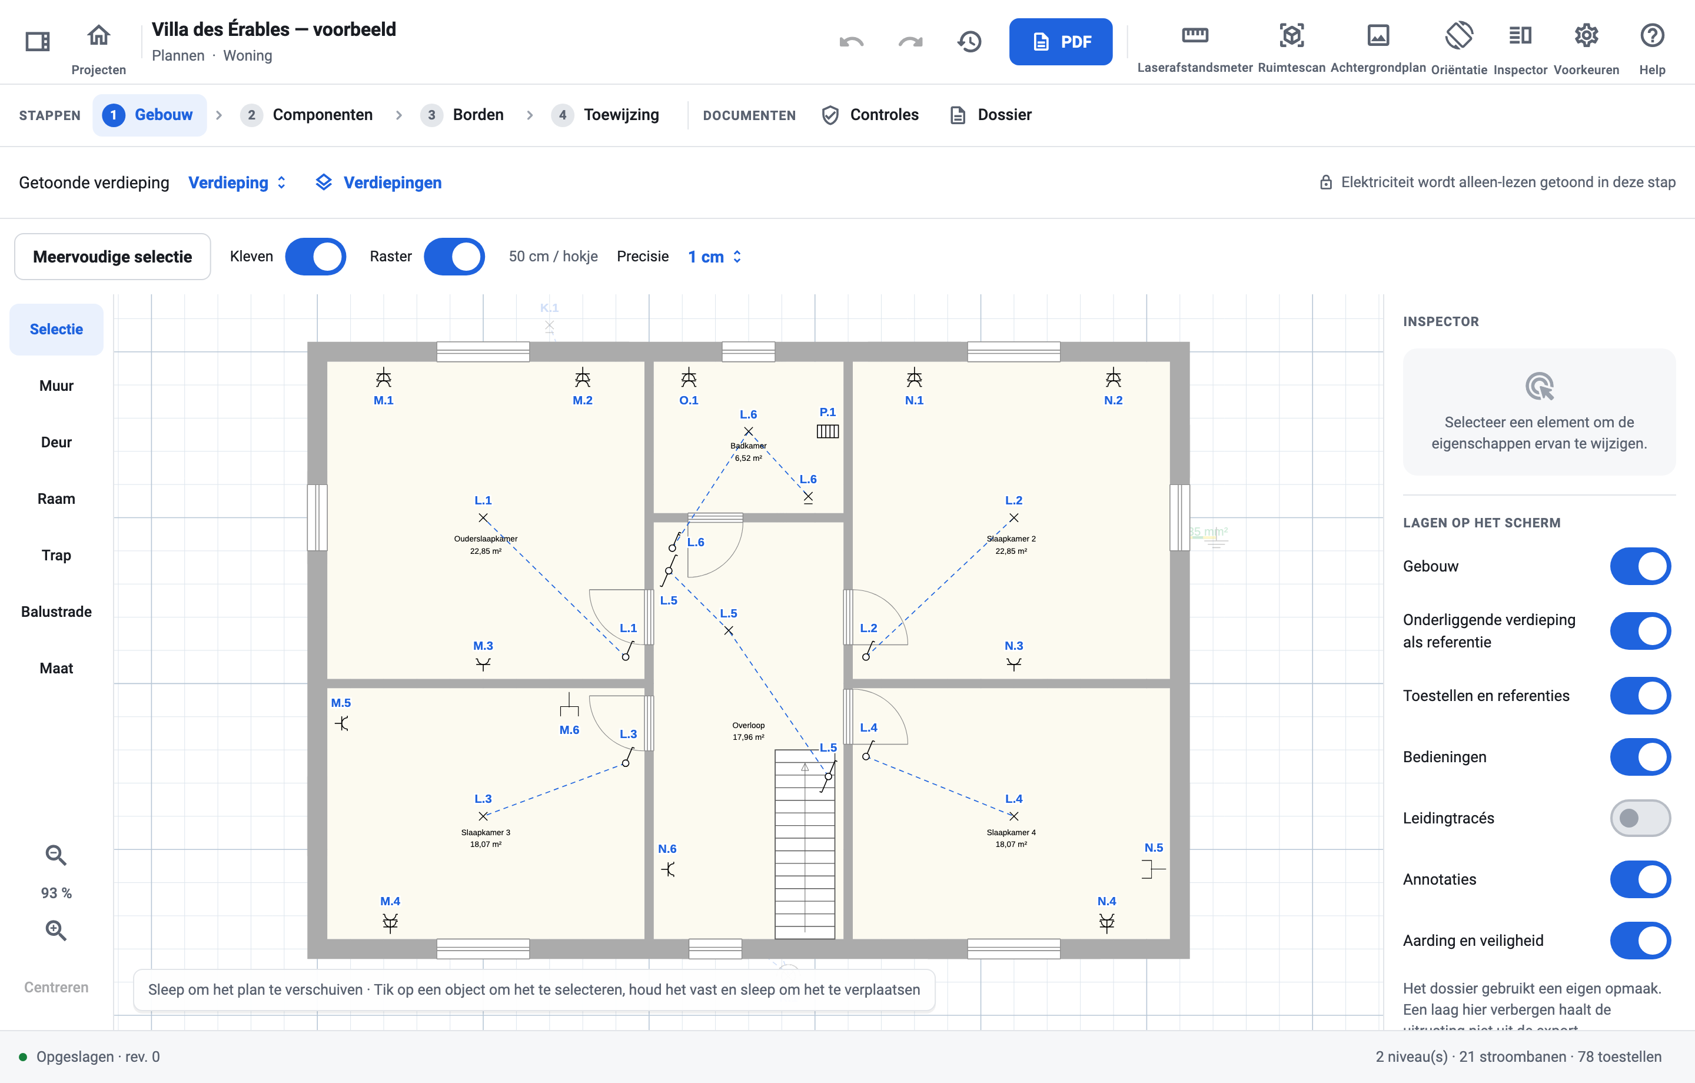
Task: Go to step 2 Componenten
Action: [x=306, y=115]
